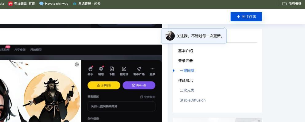The height and width of the screenshot is (122, 305).
Task: Click the 关注我，不错过每一次更新 tooltip text
Action: [x=200, y=36]
